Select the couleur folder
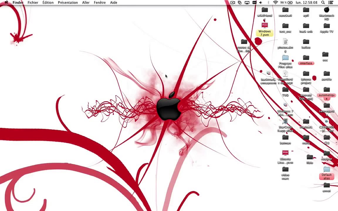Viewport: 338px width, 211px height. pyautogui.click(x=327, y=153)
